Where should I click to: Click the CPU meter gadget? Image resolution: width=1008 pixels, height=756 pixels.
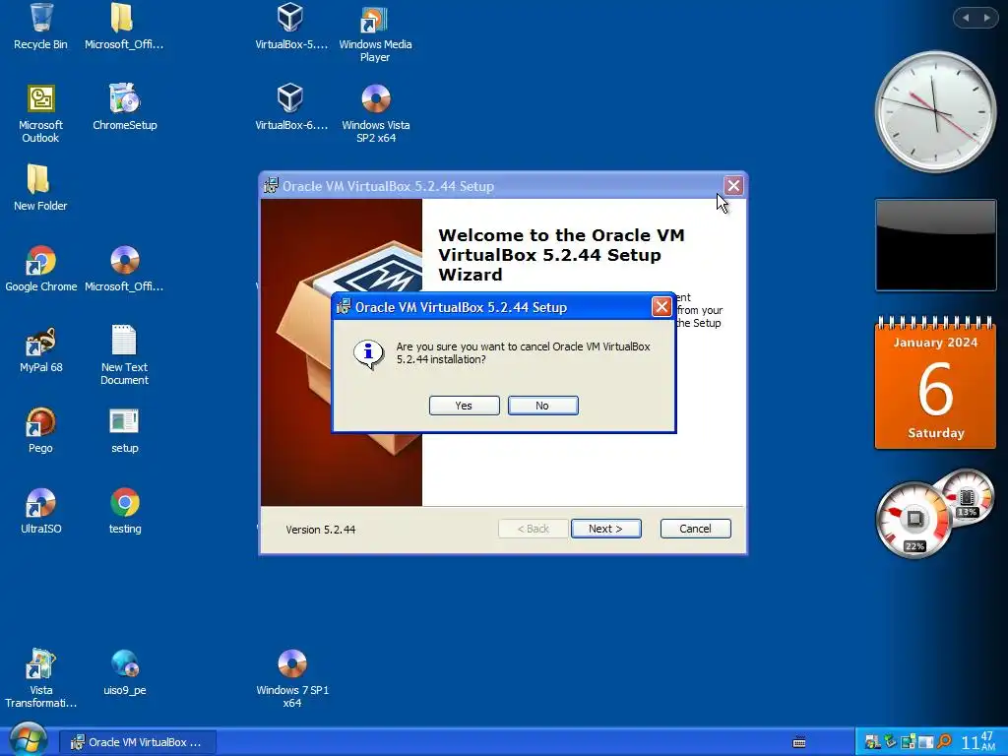(x=913, y=520)
